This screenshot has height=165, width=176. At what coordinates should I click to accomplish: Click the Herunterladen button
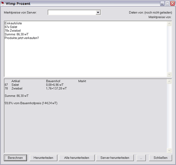43,158
